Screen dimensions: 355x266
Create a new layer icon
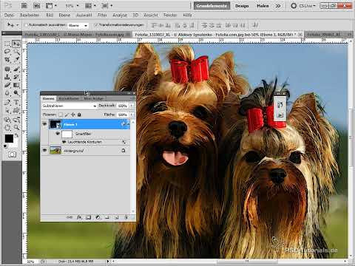(117, 217)
